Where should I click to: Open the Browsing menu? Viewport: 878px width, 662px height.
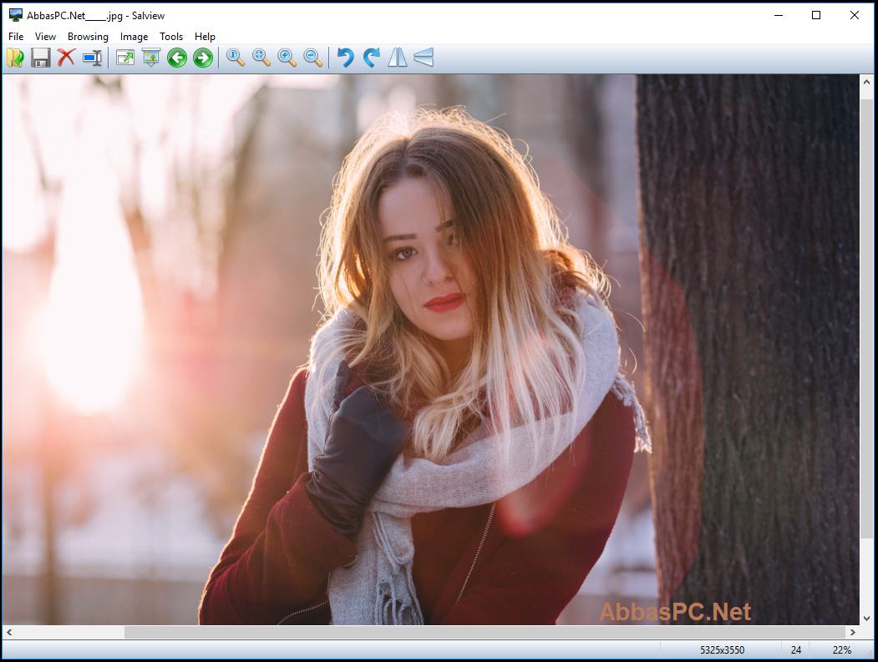[88, 37]
